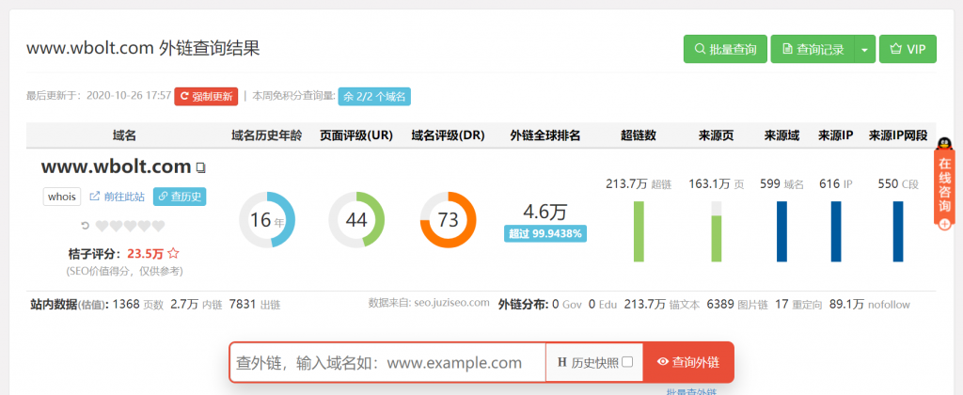Open the VIP button
This screenshot has width=963, height=395.
908,49
